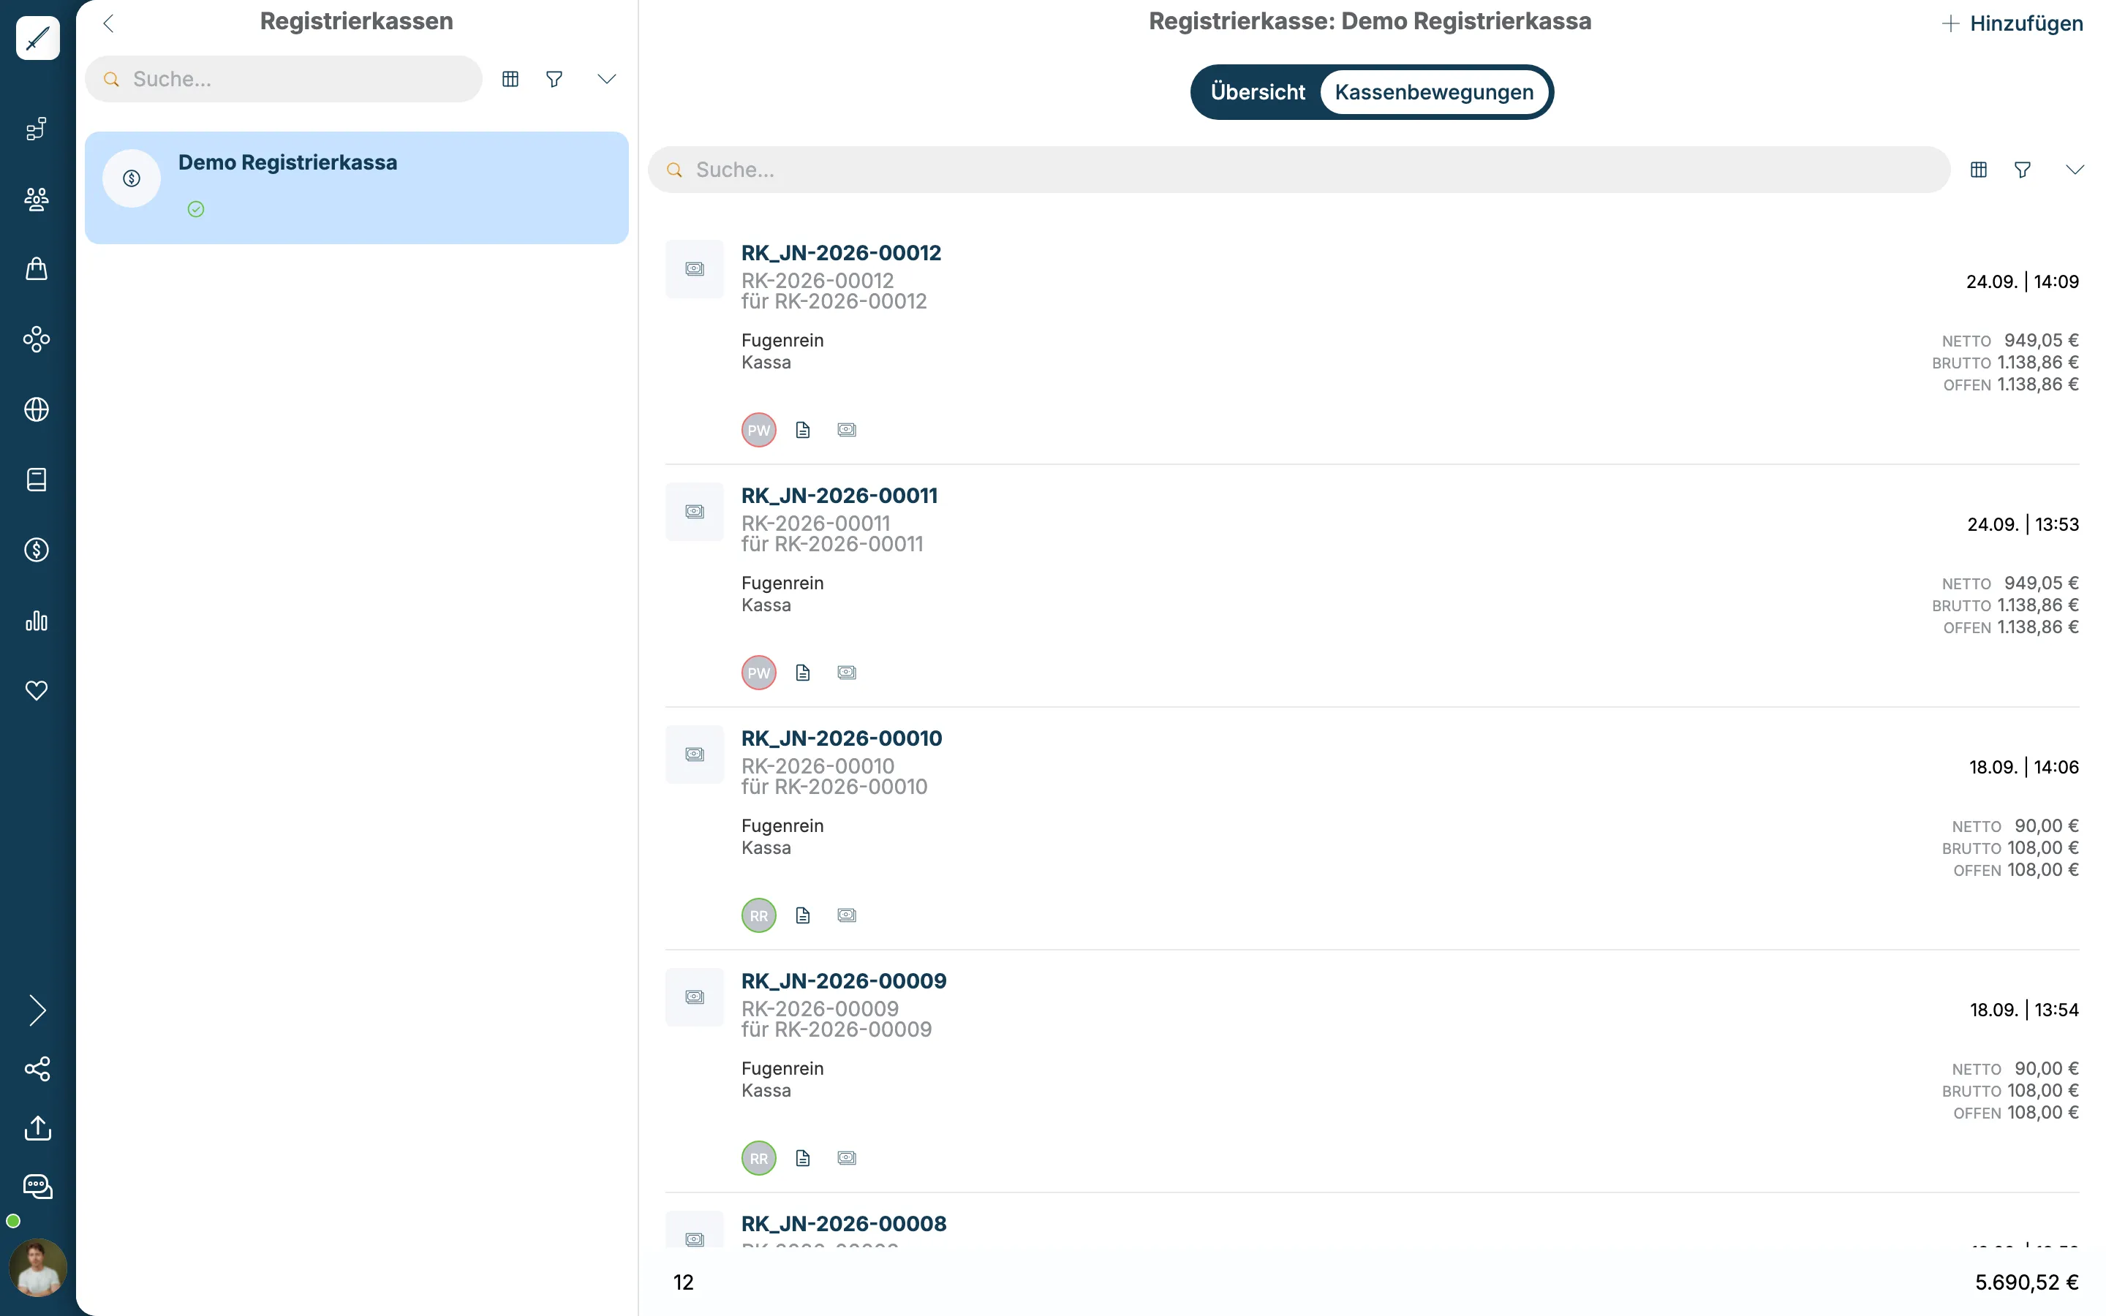
Task: Switch to the Kassenbewegungen tab
Action: (x=1434, y=92)
